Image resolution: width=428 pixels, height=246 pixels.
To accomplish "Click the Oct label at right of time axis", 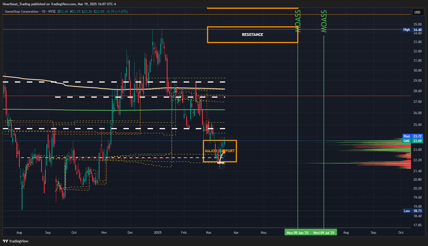I will (x=401, y=233).
